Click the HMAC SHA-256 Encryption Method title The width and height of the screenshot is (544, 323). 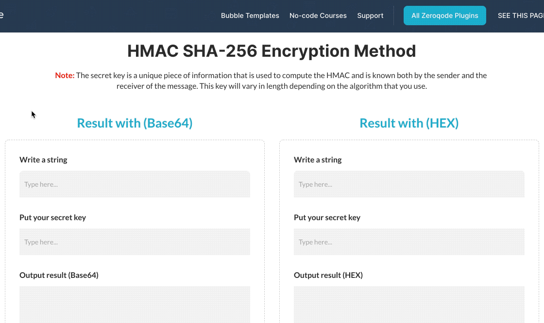coord(272,51)
